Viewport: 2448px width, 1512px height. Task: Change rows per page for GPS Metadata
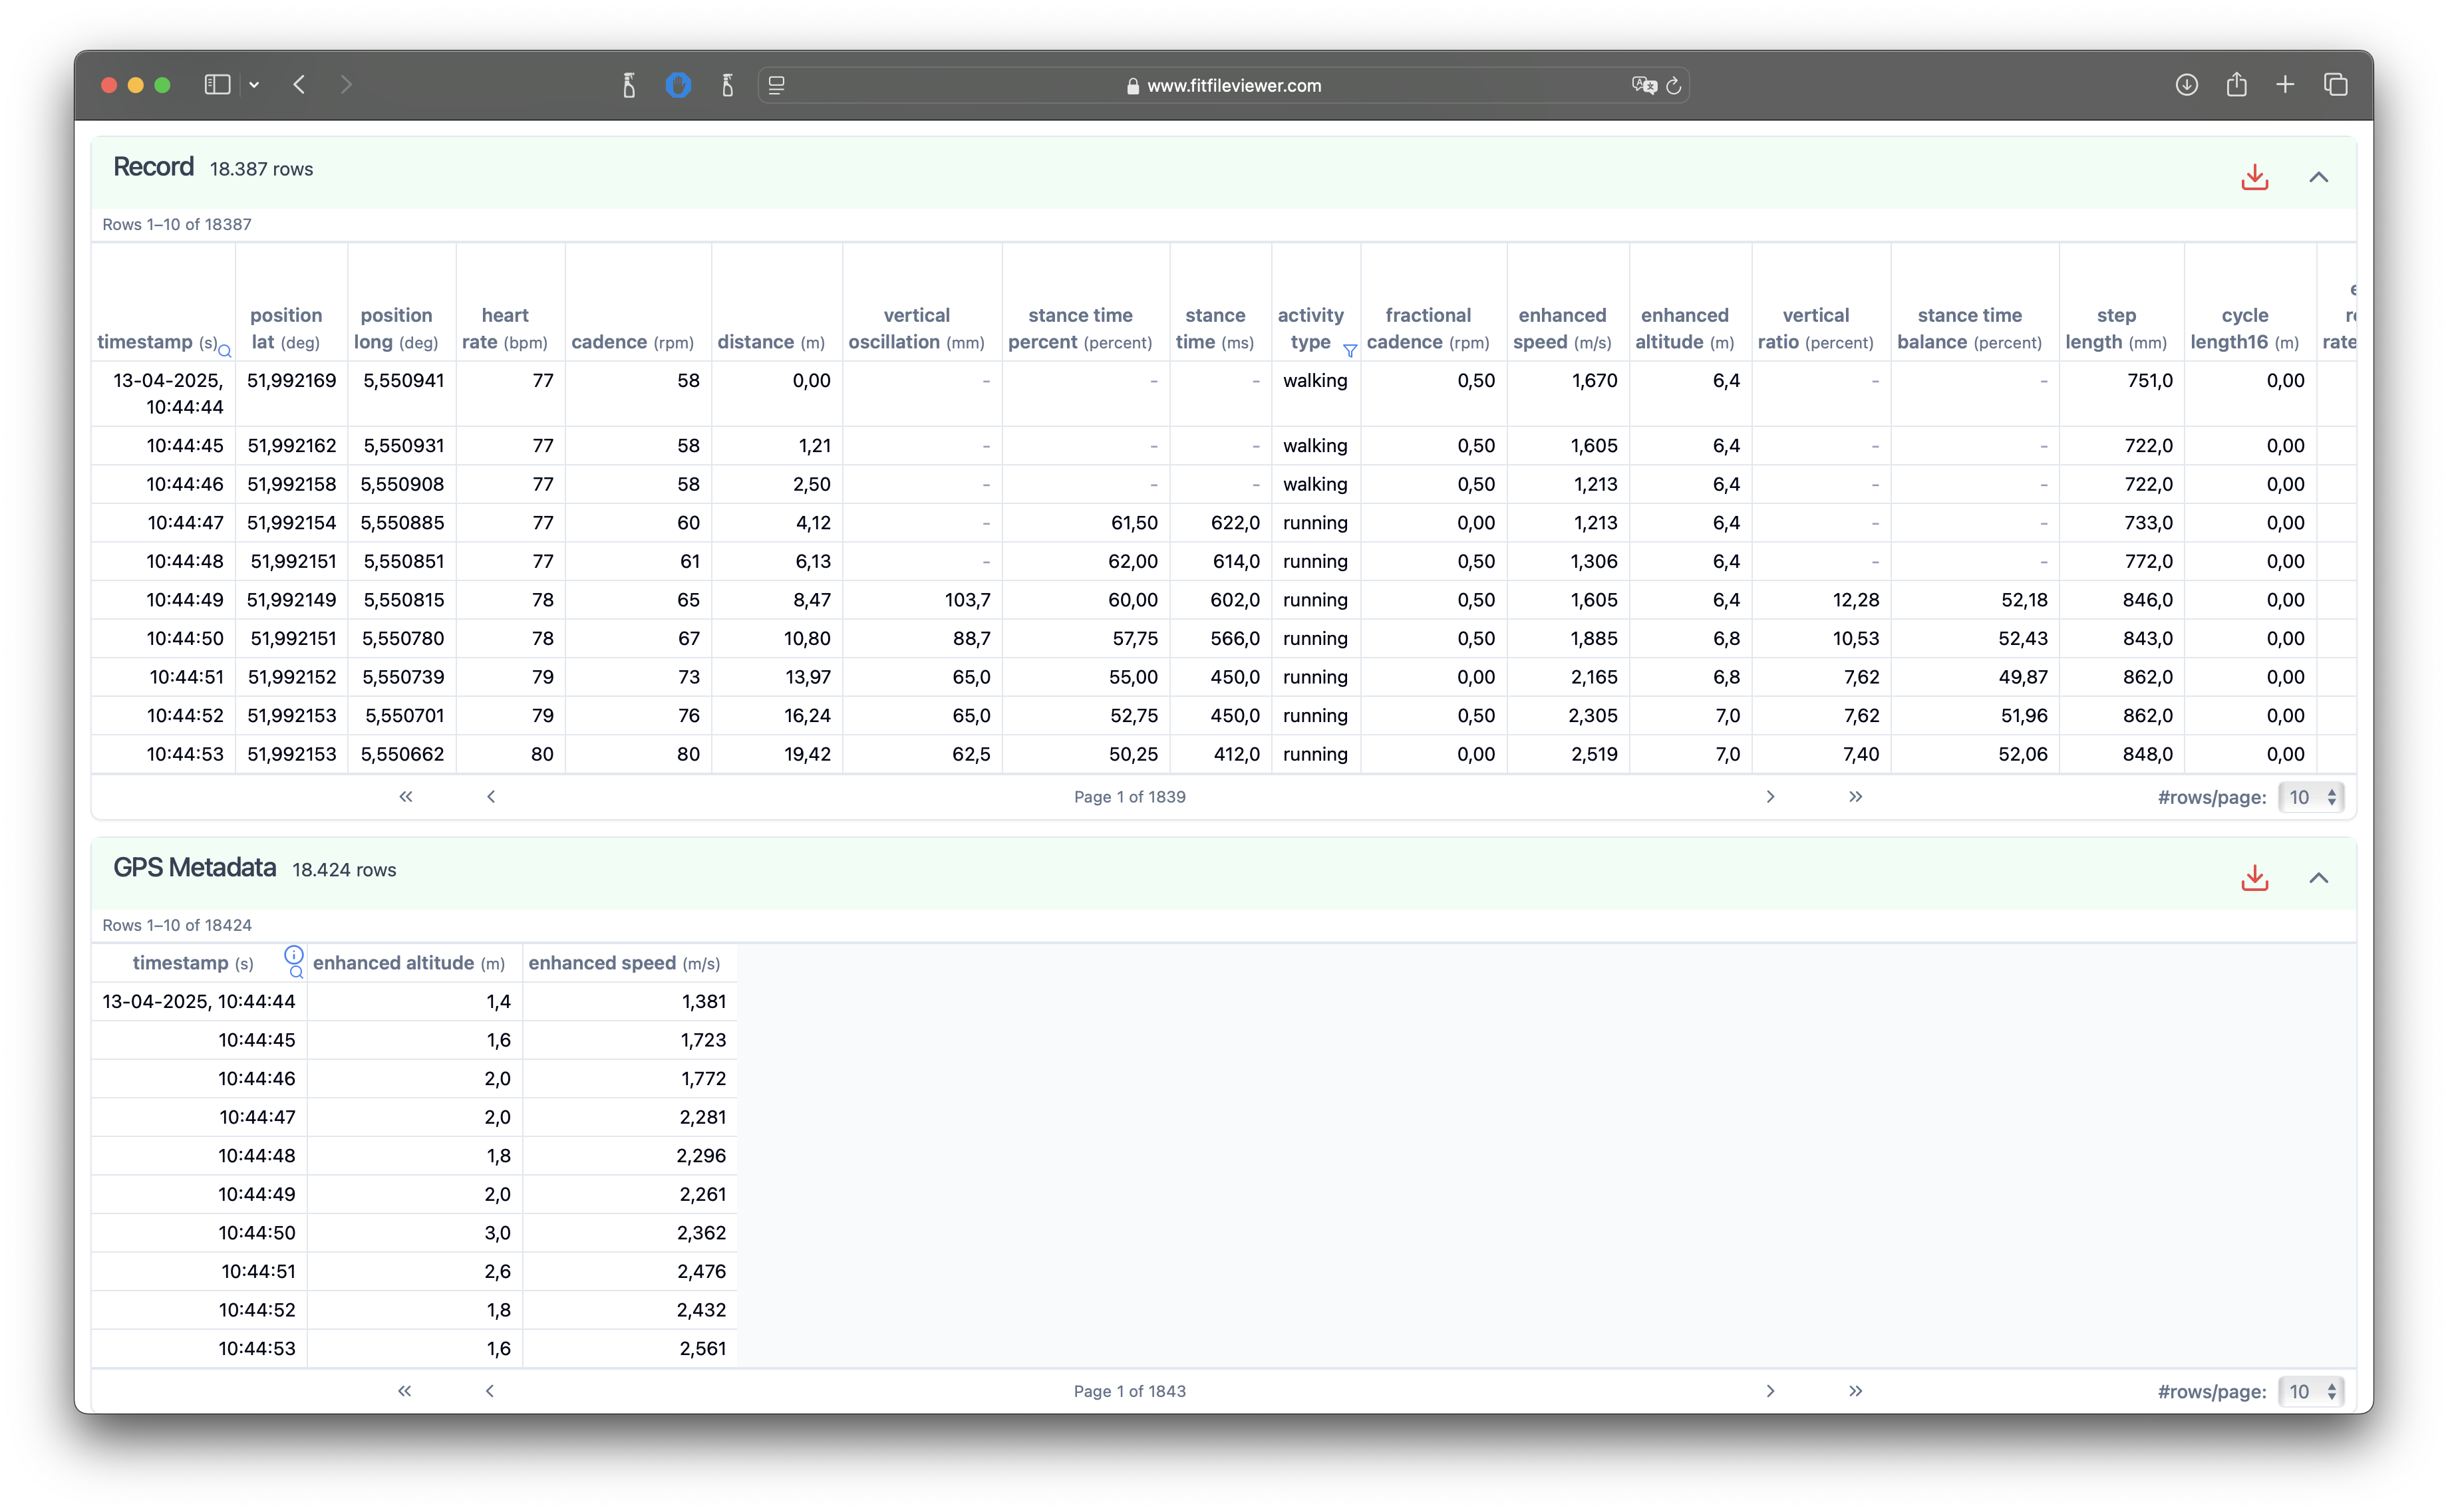coord(2311,1391)
